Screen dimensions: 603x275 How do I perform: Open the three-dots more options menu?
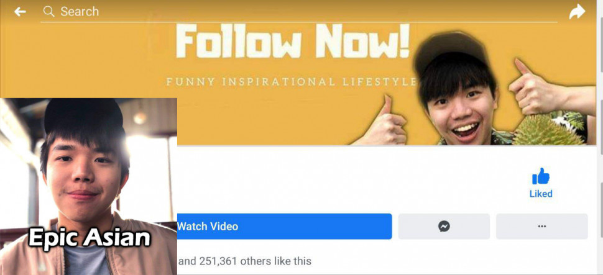[x=542, y=226]
